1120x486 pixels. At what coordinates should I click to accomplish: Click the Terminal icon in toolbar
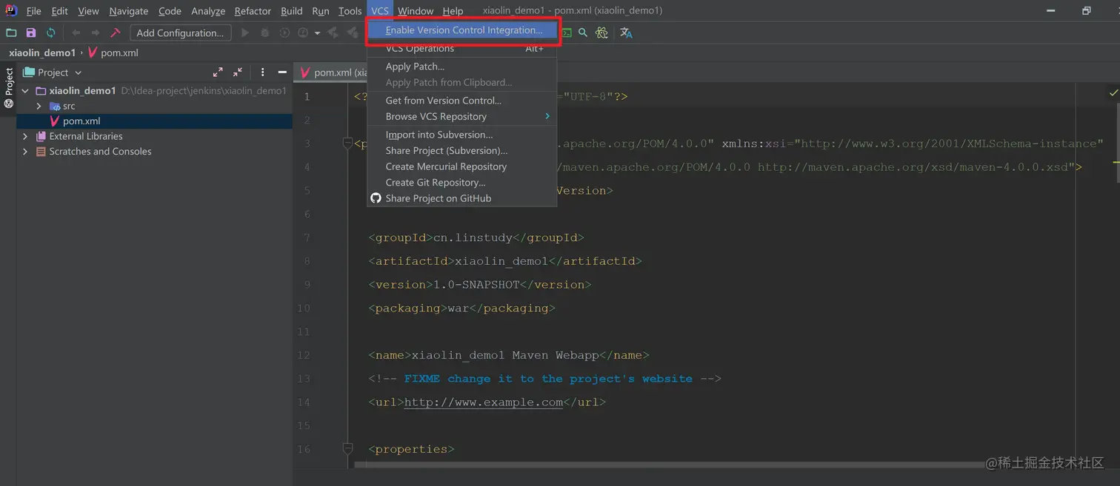[567, 33]
